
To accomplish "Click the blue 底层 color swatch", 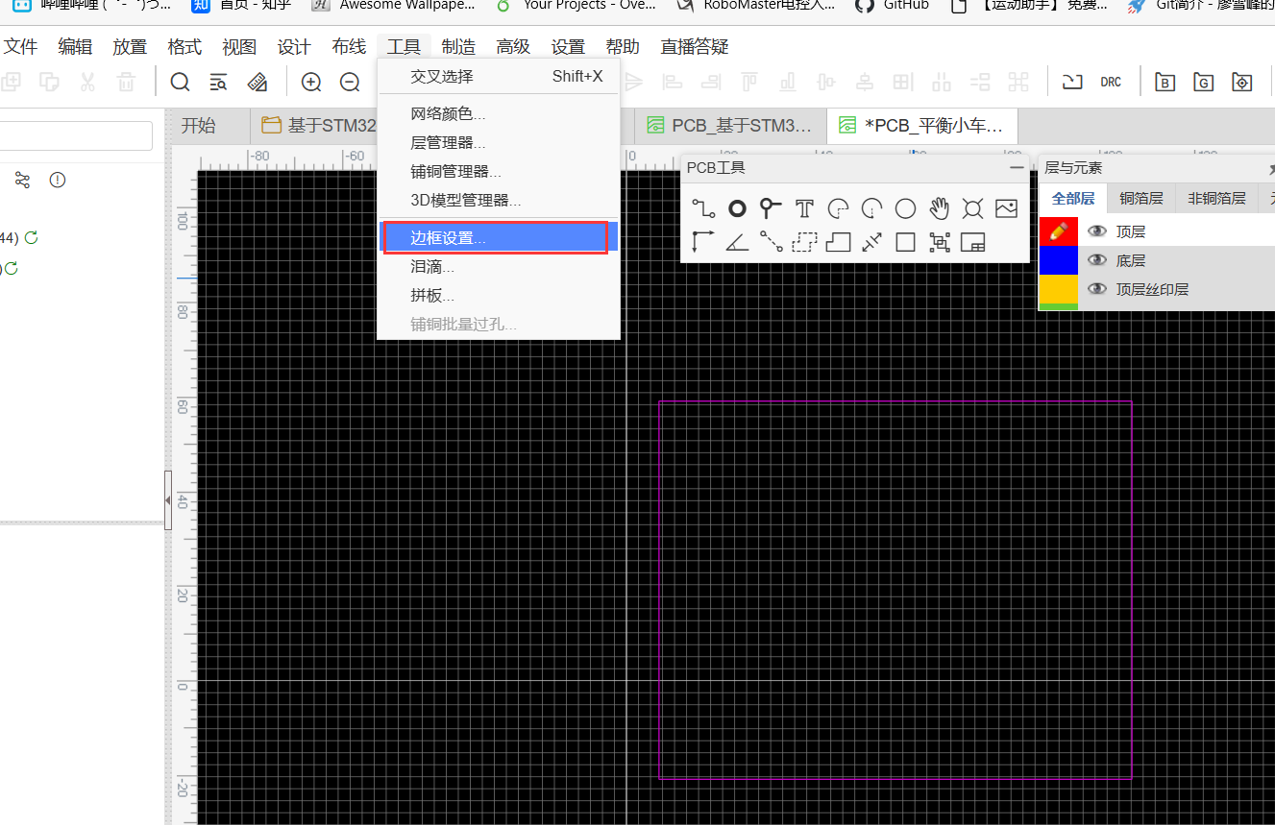I will [x=1059, y=259].
